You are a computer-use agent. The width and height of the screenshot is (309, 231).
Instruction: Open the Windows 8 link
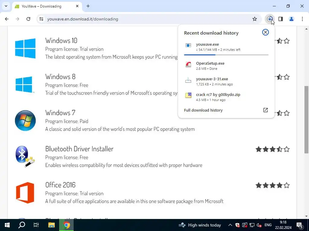pos(60,77)
